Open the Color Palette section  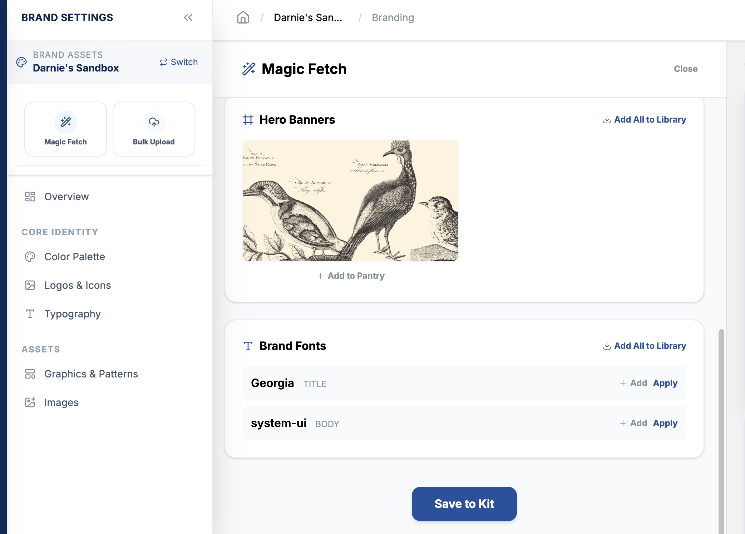pyautogui.click(x=75, y=257)
